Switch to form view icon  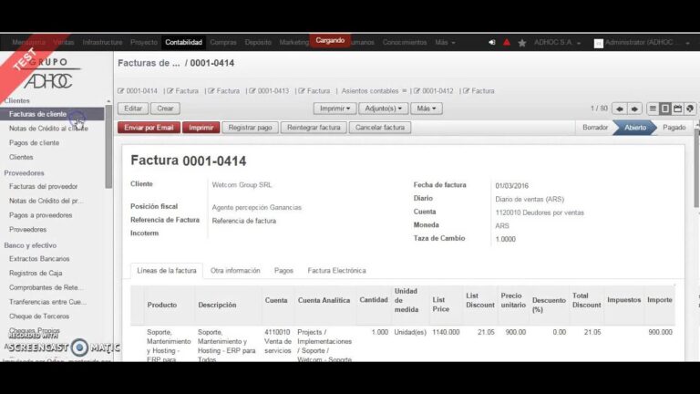pyautogui.click(x=664, y=109)
